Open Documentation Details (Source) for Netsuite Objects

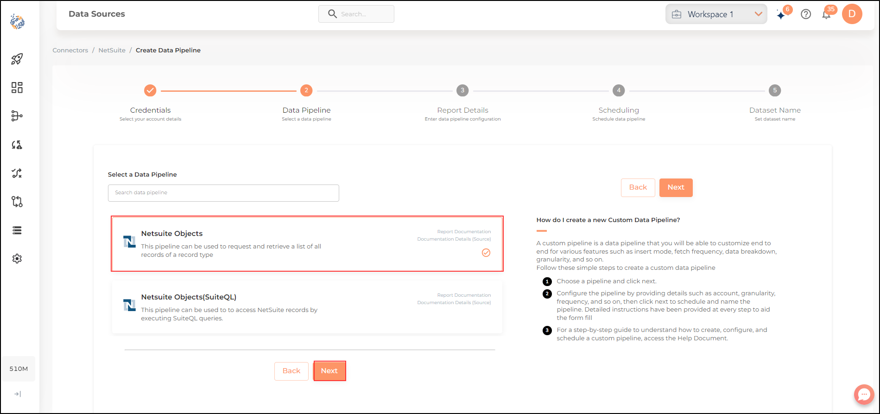tap(454, 239)
